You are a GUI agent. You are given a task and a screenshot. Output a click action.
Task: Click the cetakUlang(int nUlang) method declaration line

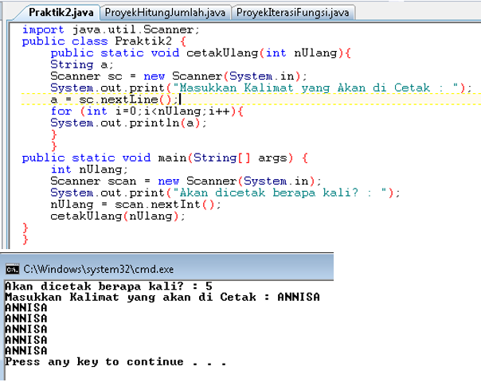pyautogui.click(x=201, y=53)
